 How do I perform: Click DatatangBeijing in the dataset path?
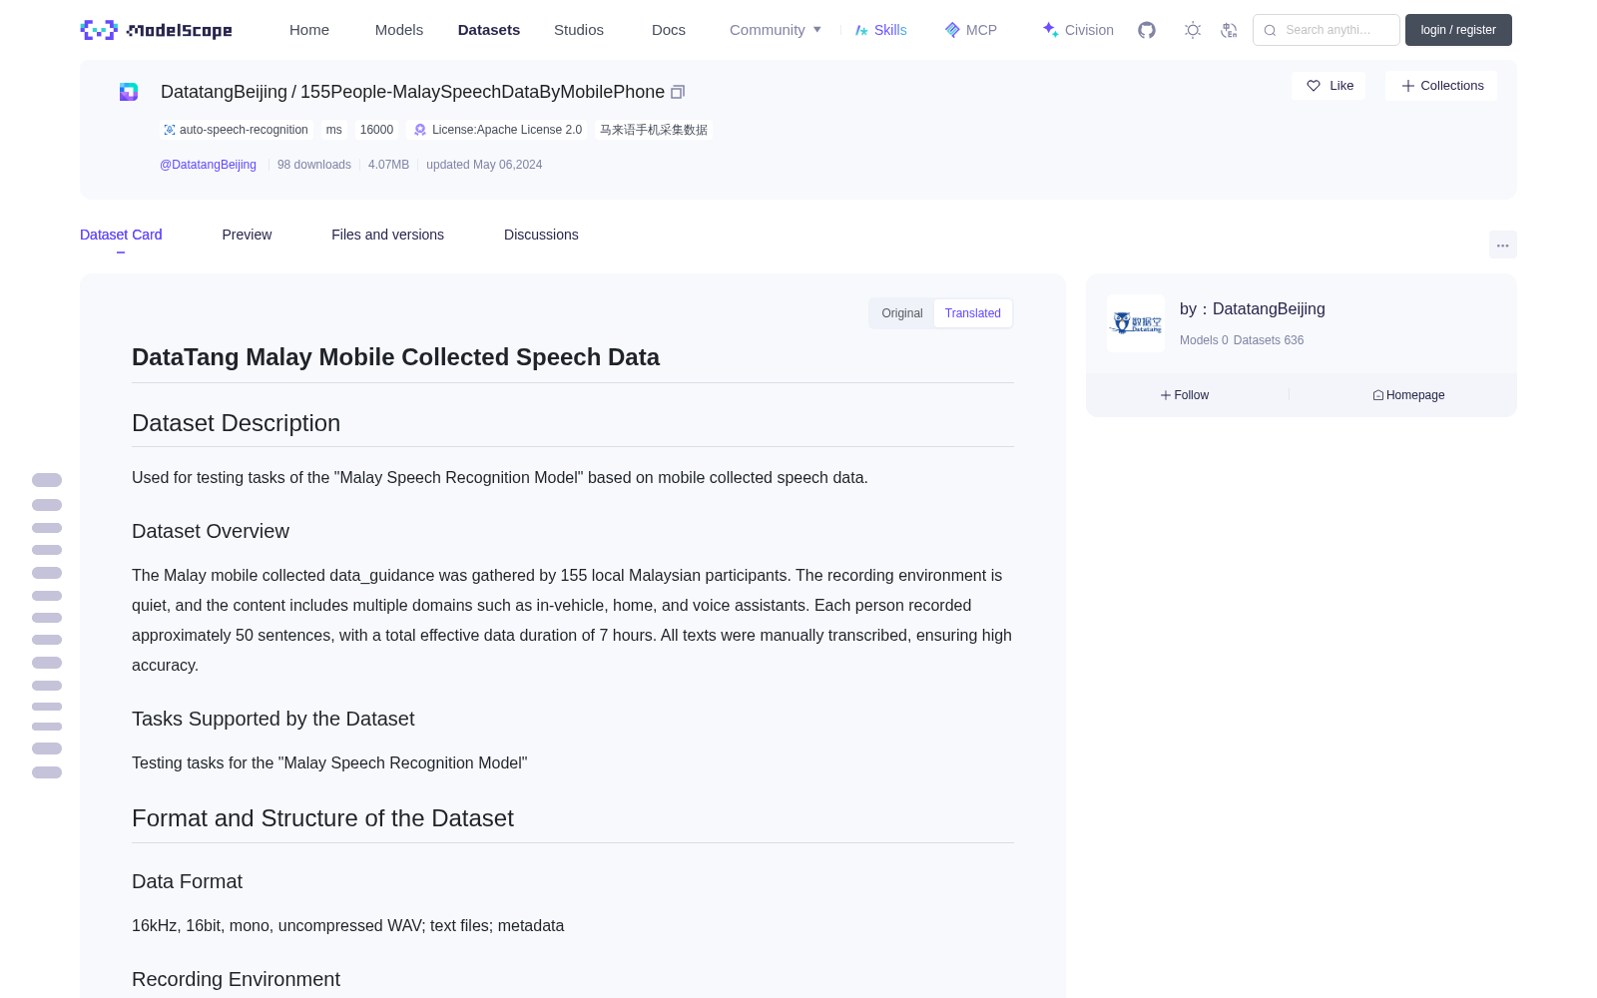tap(224, 92)
